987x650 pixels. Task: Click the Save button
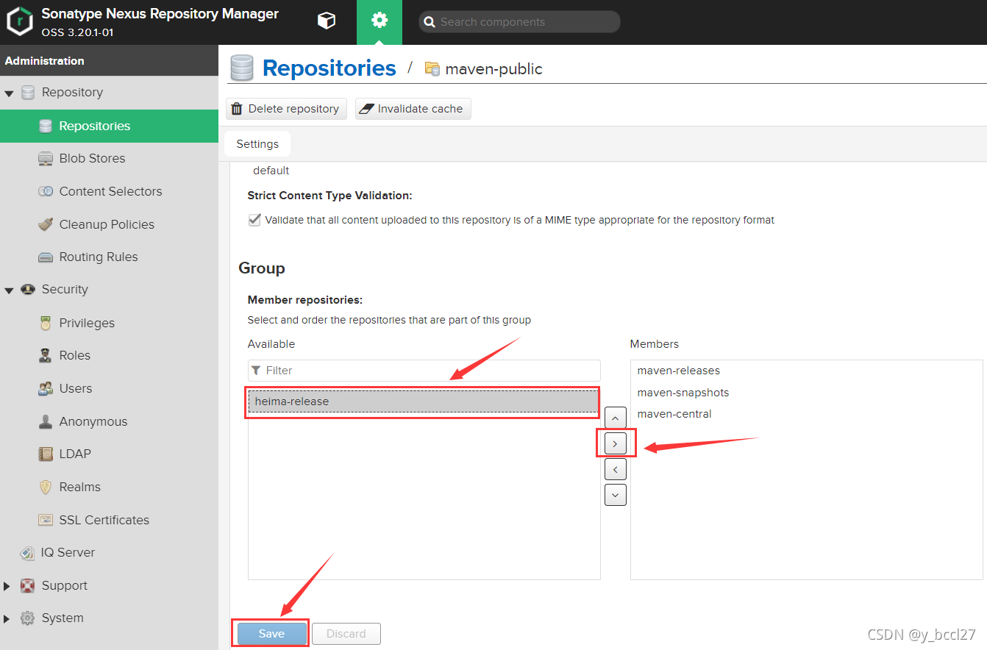coord(271,634)
